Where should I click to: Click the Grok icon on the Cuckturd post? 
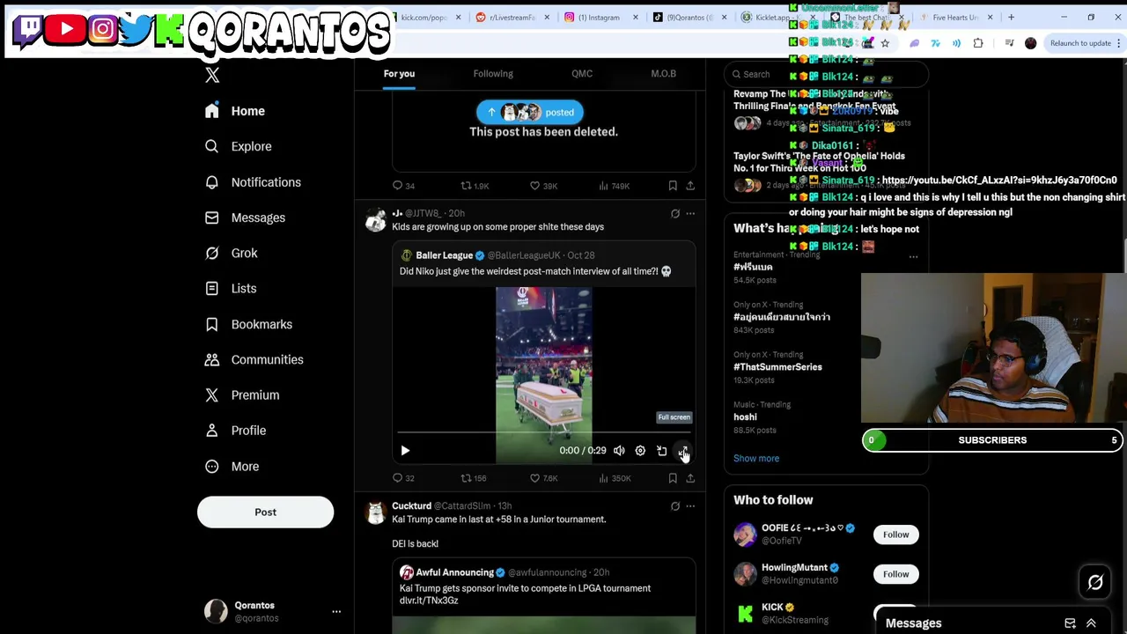[x=675, y=506]
